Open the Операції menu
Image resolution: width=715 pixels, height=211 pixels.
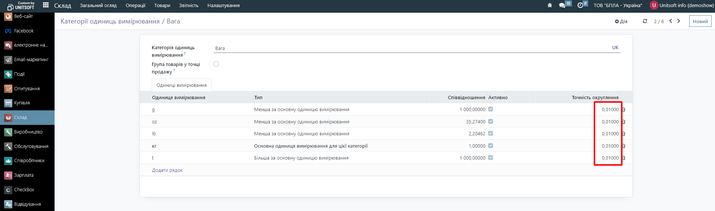click(x=135, y=6)
